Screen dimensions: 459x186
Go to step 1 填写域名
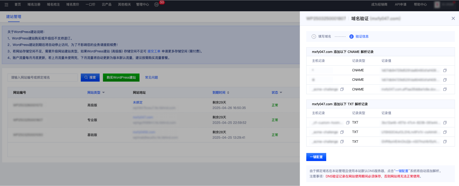click(321, 37)
